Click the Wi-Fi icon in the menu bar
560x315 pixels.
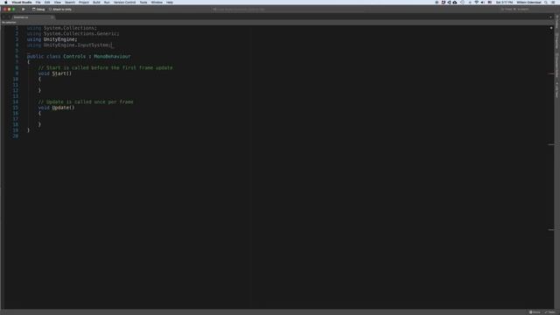476,2
